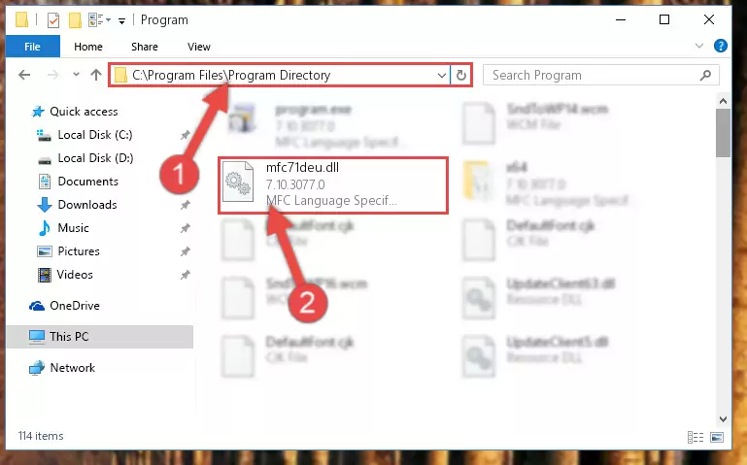The height and width of the screenshot is (465, 747).
Task: Click the Forward navigation arrow
Action: tap(52, 75)
